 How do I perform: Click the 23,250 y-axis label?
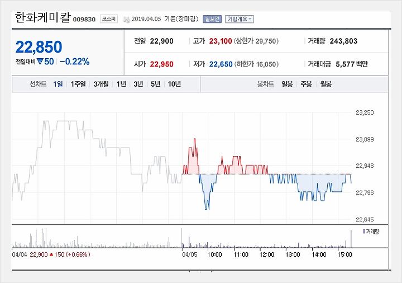pos(365,112)
